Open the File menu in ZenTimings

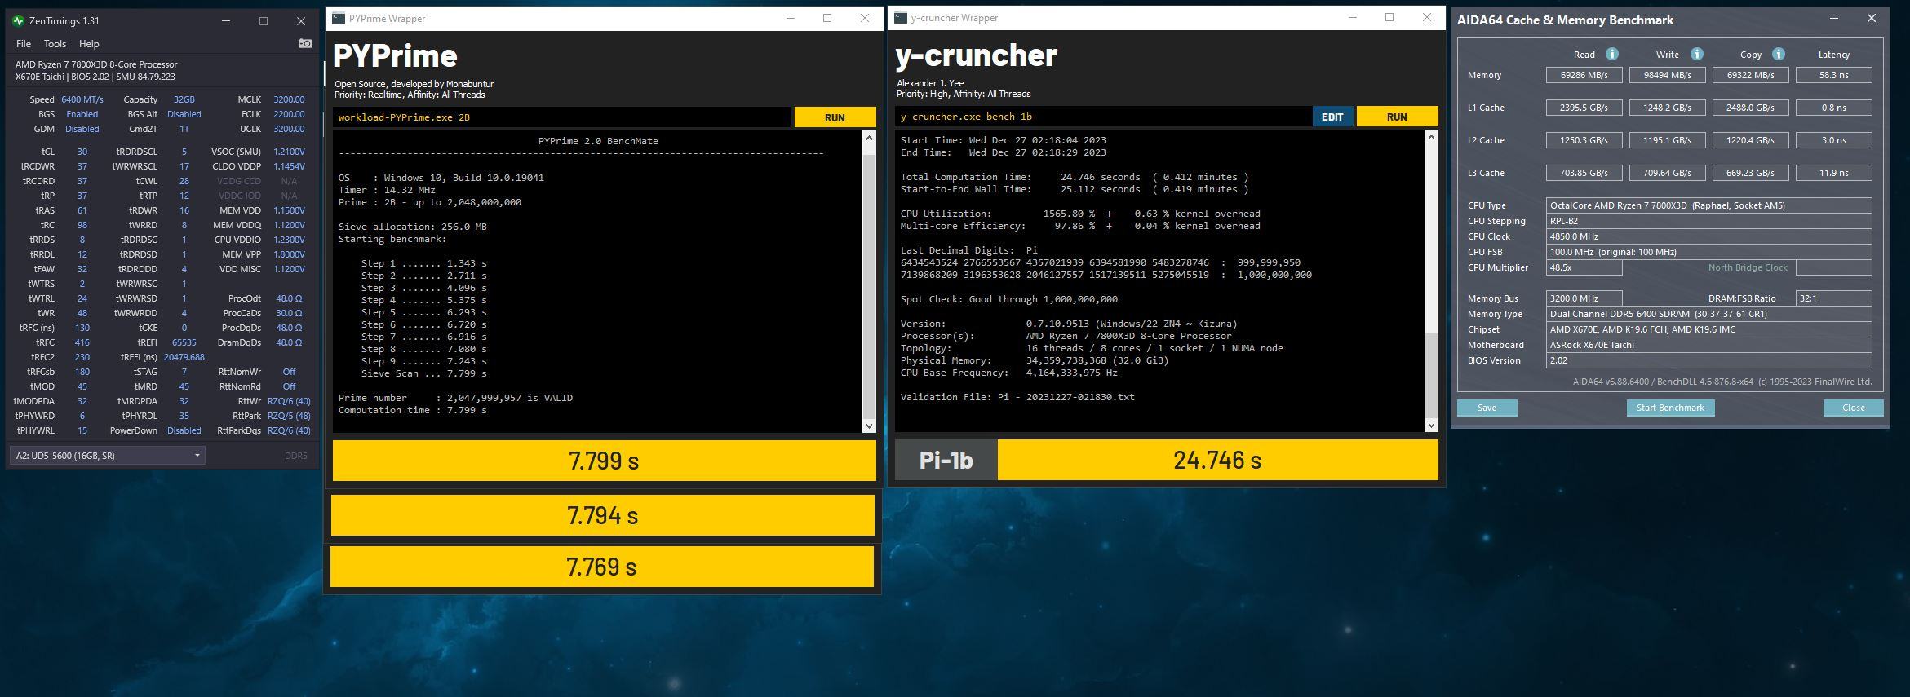pos(24,44)
